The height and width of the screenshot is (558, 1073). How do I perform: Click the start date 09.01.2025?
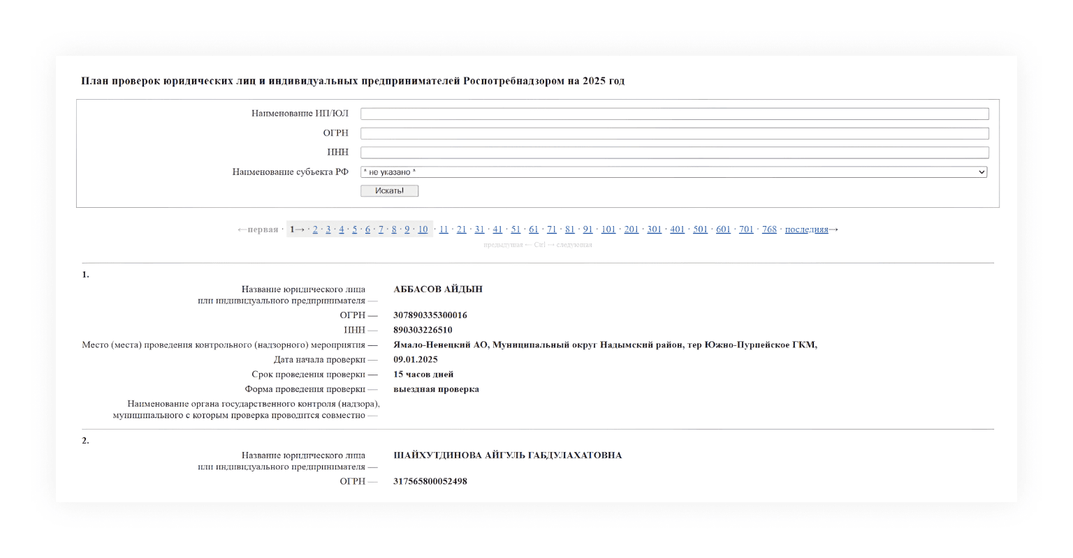click(x=416, y=360)
